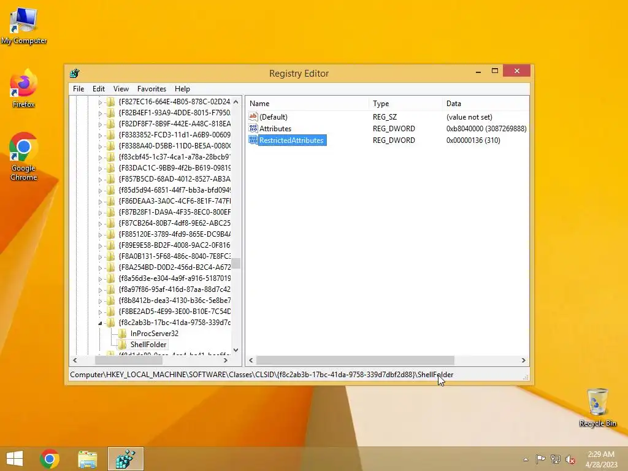
Task: Click the muted volume tray icon
Action: [x=570, y=459]
